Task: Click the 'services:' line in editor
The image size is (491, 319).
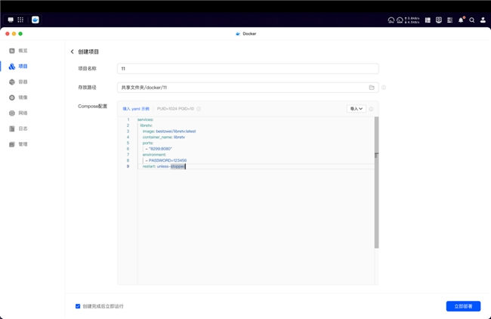Action: (145, 119)
